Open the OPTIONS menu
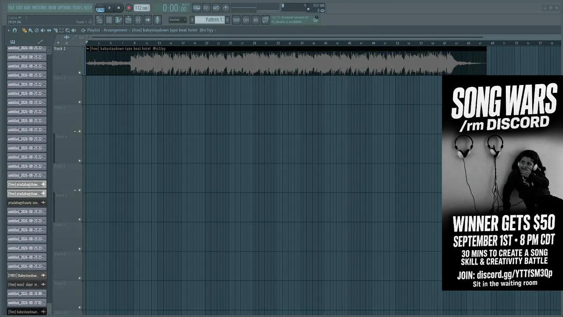Image resolution: width=563 pixels, height=317 pixels. point(64,7)
